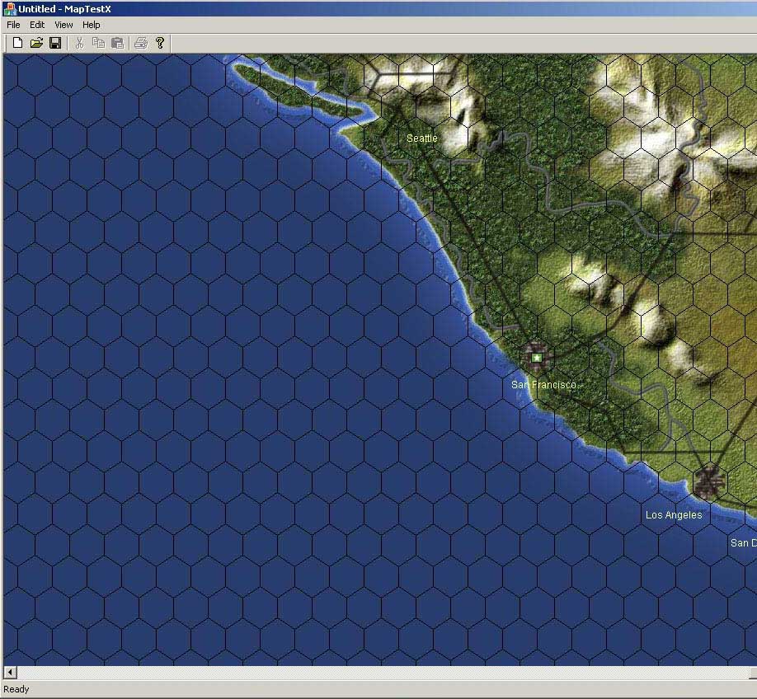This screenshot has height=699, width=757.
Task: Click the Help question mark icon
Action: (160, 43)
